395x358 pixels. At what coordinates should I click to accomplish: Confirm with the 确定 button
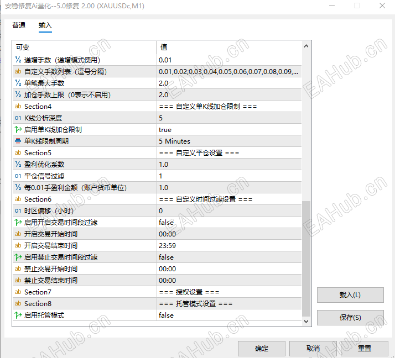262,349
